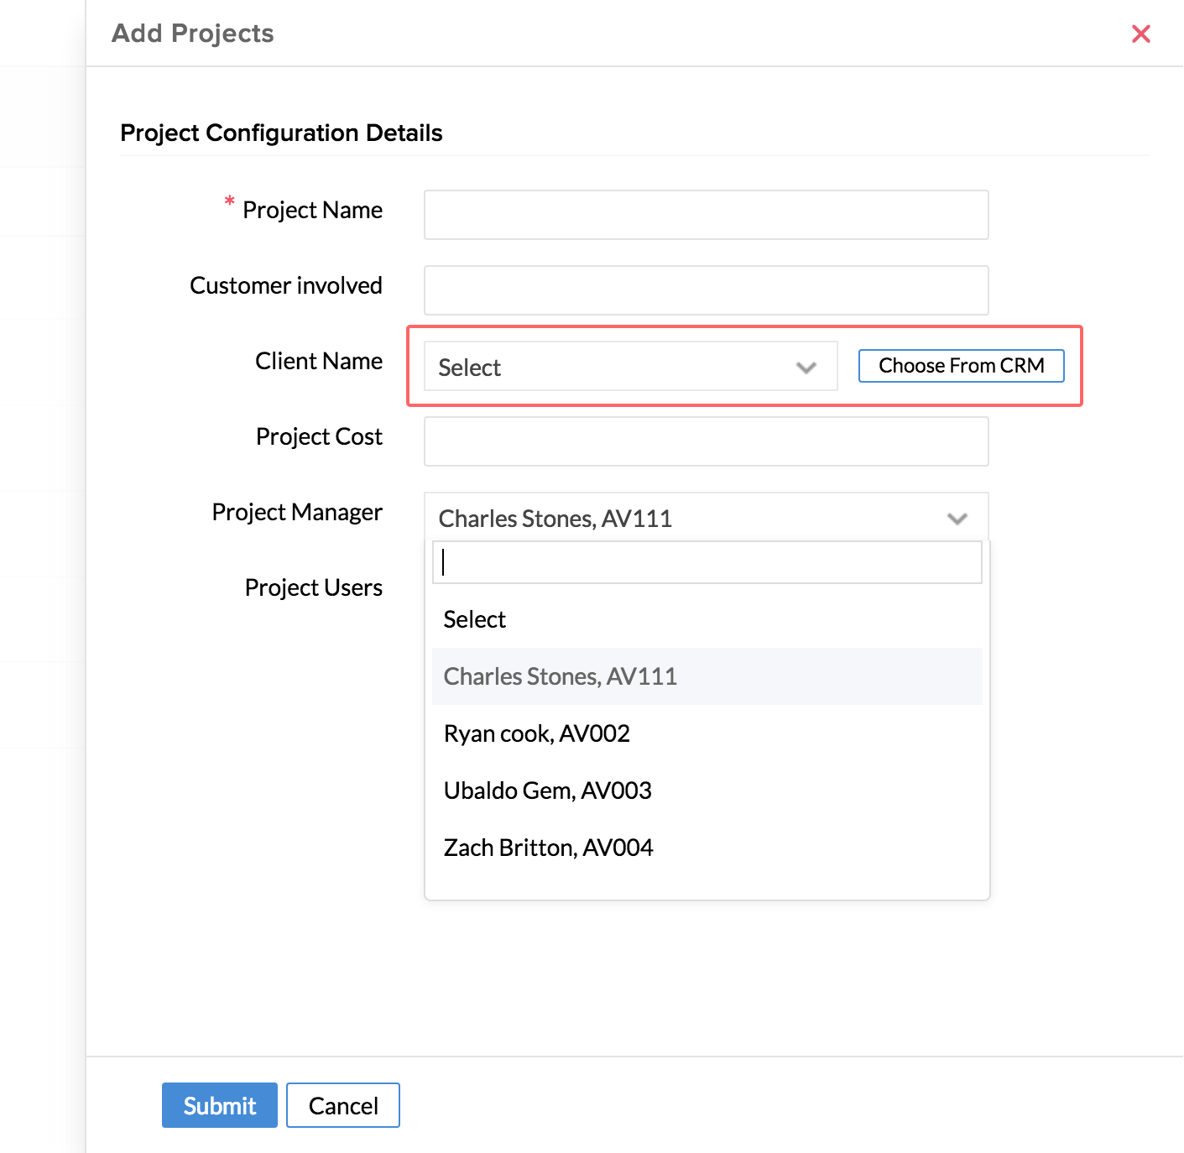
Task: Collapse Project Manager dropdown using its chevron arrow
Action: pyautogui.click(x=957, y=519)
